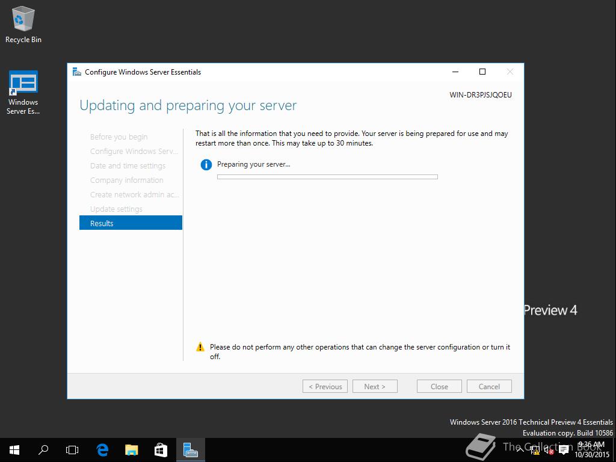Click the taskbar clock and date
The height and width of the screenshot is (462, 616).
coord(592,450)
